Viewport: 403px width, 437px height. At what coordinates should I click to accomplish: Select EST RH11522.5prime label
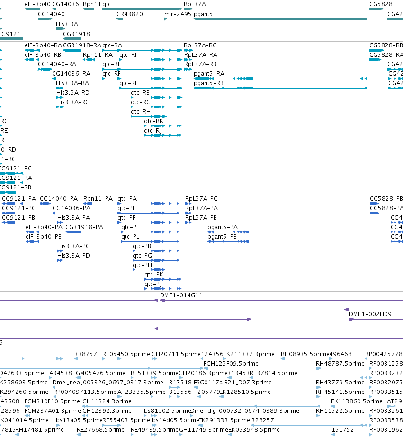pos(340,411)
